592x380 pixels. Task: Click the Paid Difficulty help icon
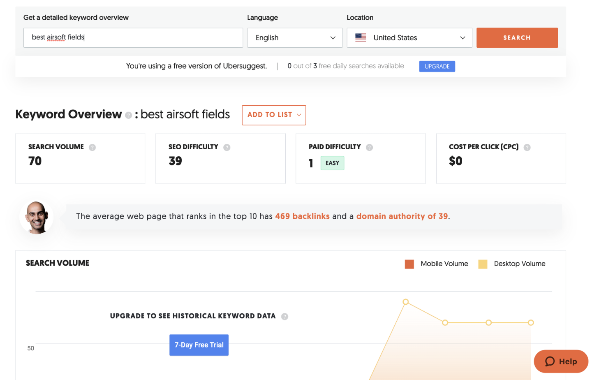tap(369, 147)
